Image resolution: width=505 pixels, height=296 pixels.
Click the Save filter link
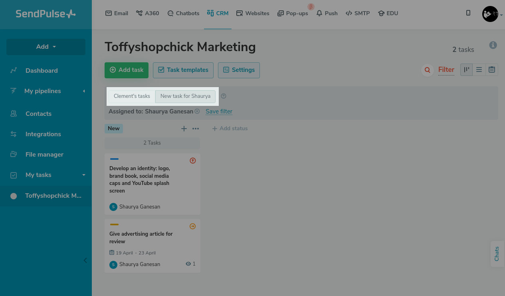pos(219,111)
